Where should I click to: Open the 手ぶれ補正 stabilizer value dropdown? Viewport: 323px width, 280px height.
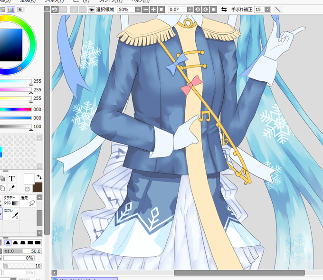coord(267,10)
